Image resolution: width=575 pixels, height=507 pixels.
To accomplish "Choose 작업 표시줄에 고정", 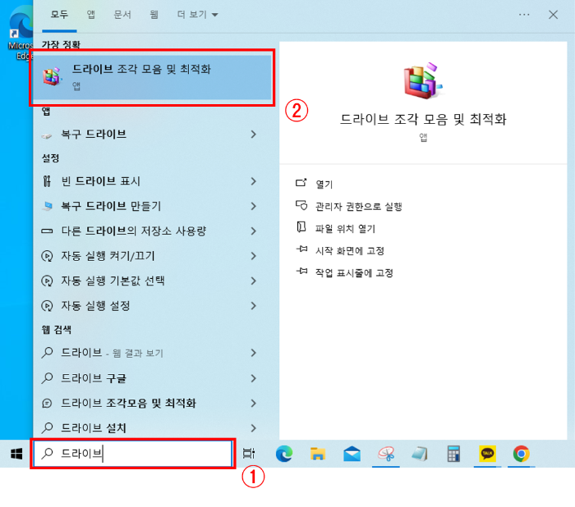I will click(354, 272).
